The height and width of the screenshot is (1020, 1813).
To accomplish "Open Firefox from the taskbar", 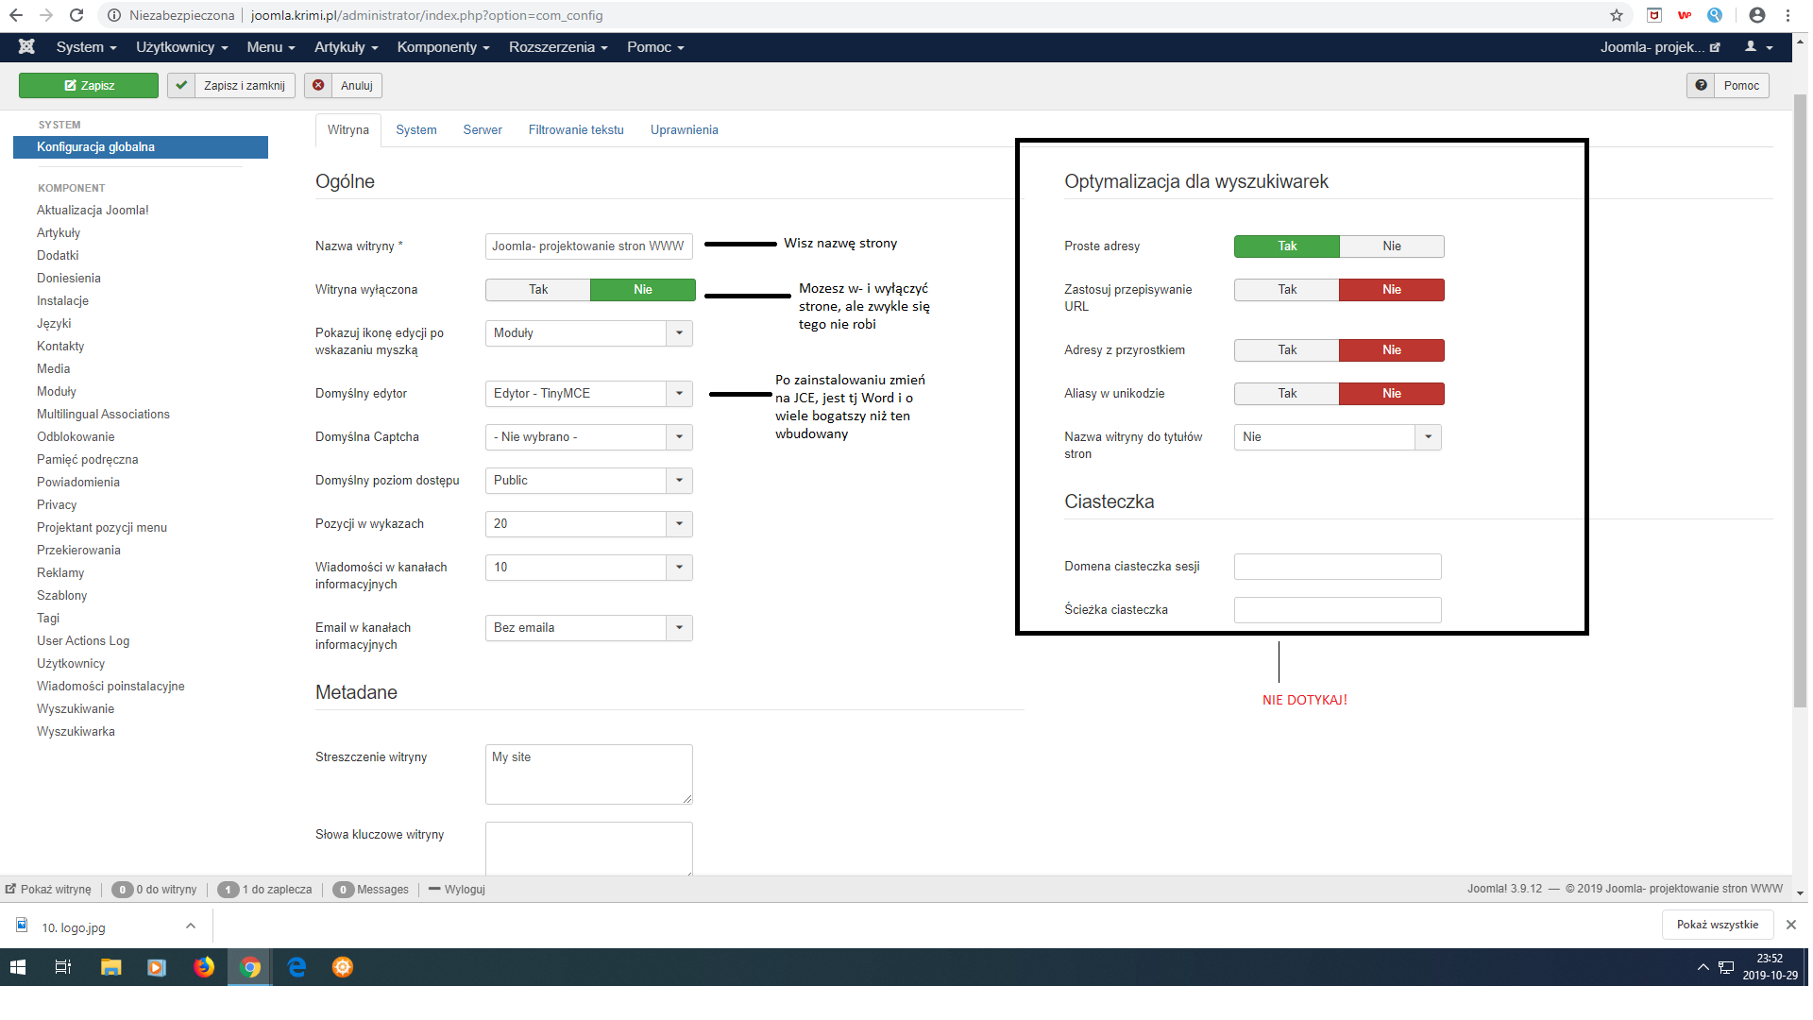I will [x=204, y=967].
